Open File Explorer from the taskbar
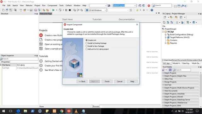This screenshot has width=202, height=114. click(x=25, y=111)
